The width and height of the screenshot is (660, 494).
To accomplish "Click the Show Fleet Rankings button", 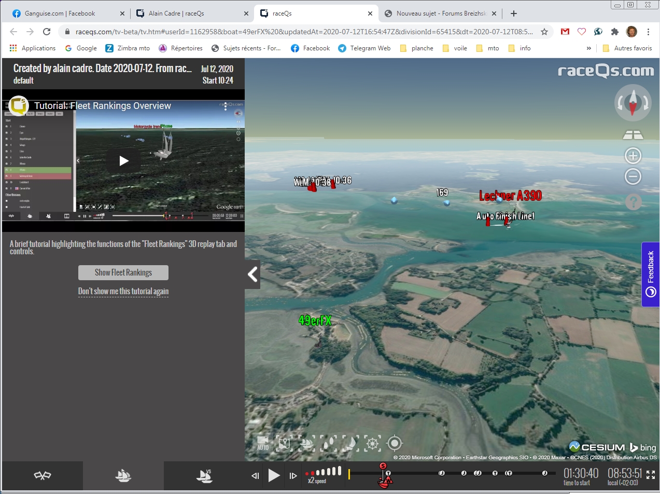I will [x=123, y=272].
